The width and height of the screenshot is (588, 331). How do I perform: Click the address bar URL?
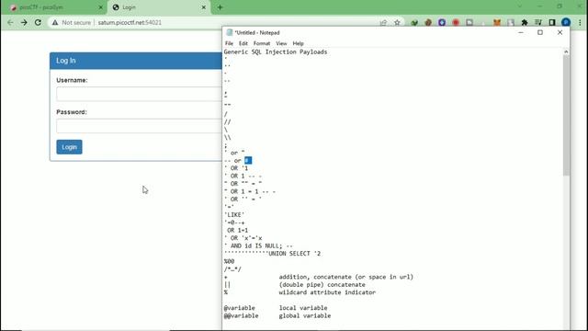click(x=130, y=22)
